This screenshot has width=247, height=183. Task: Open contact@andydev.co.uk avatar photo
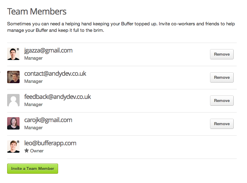coord(13,77)
